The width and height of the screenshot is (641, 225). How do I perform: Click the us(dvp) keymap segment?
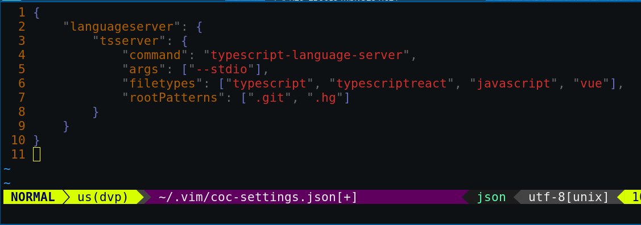(x=103, y=197)
